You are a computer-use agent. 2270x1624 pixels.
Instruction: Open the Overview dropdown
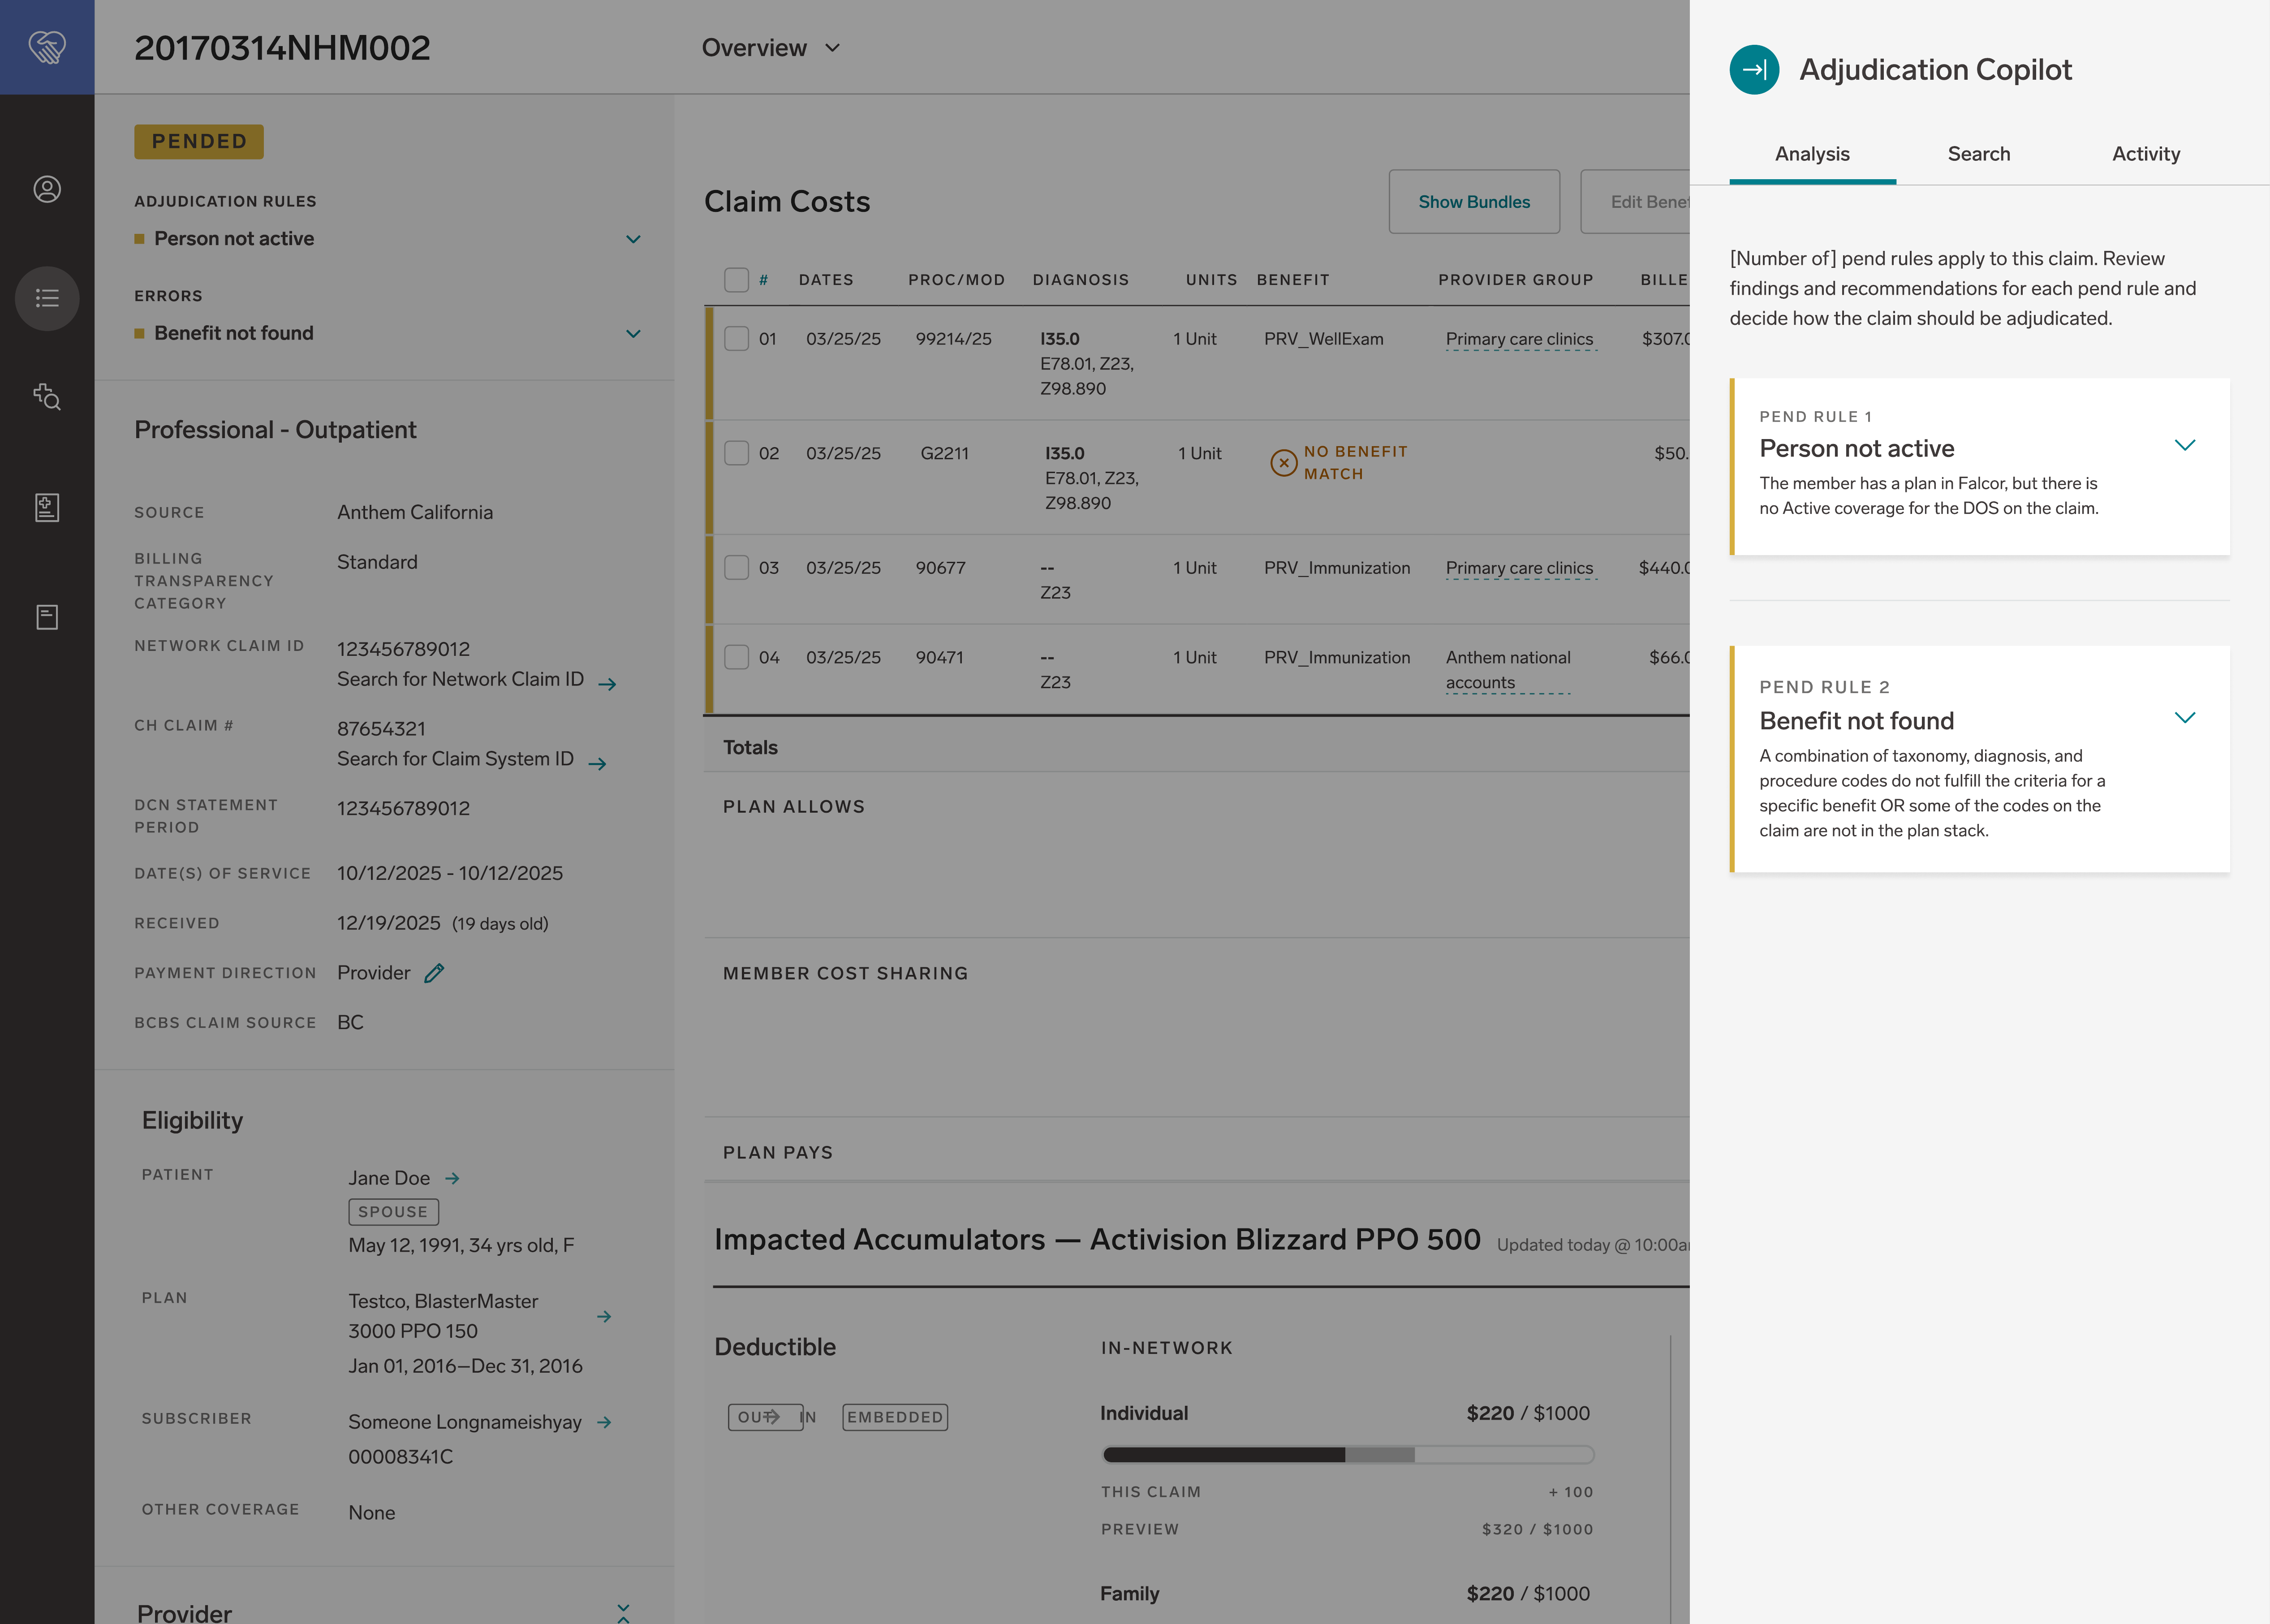(771, 48)
